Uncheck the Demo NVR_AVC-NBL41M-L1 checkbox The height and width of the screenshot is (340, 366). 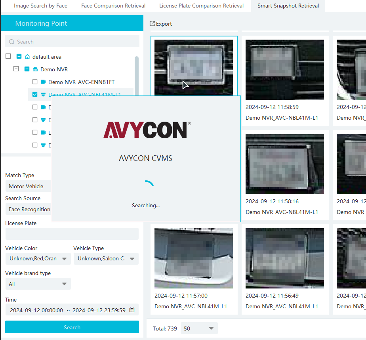[x=35, y=94]
